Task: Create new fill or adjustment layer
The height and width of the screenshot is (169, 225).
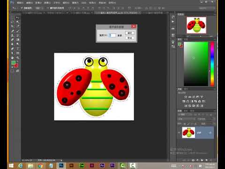Action: coord(198,160)
